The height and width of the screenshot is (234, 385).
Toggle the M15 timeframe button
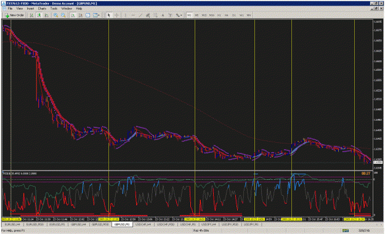(204, 15)
